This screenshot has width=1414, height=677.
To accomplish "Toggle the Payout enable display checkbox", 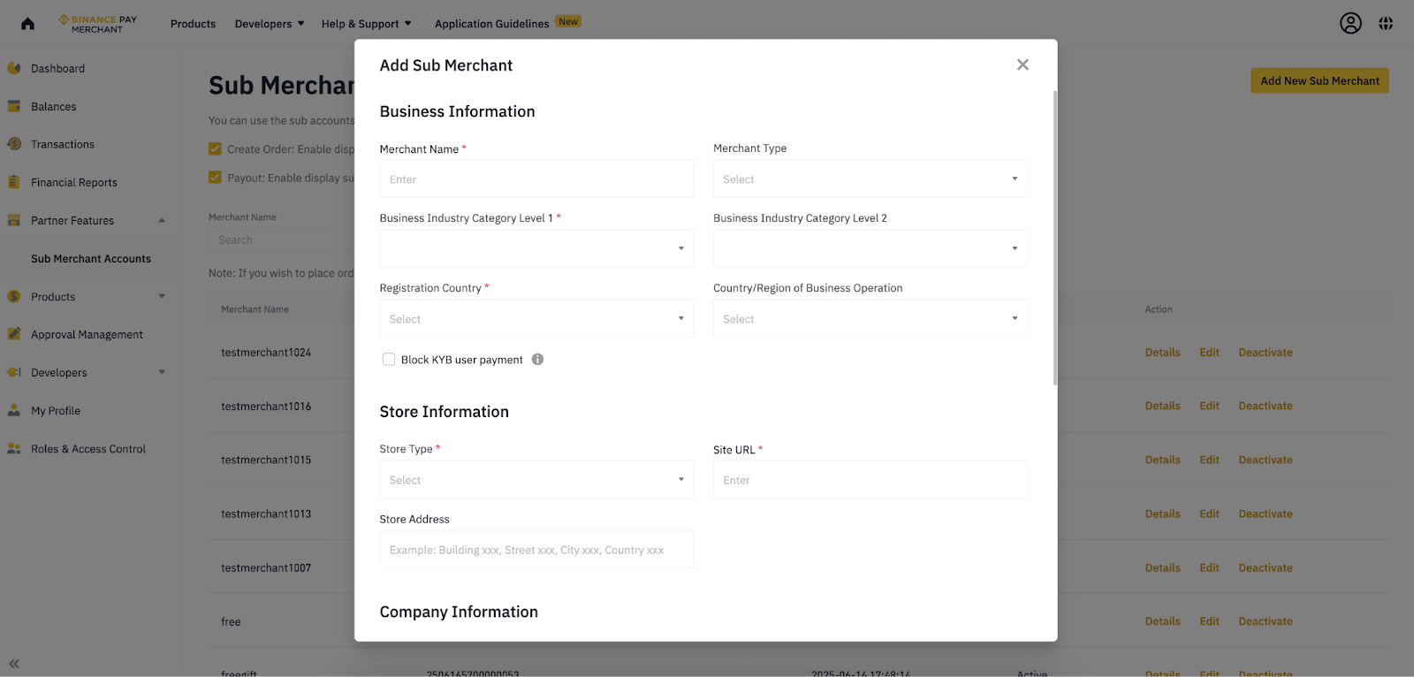I will pyautogui.click(x=215, y=178).
